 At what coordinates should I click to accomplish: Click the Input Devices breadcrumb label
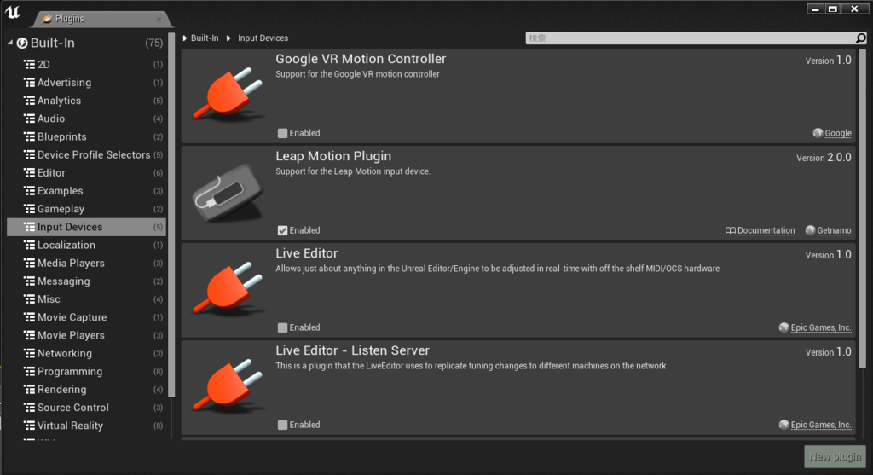point(263,38)
